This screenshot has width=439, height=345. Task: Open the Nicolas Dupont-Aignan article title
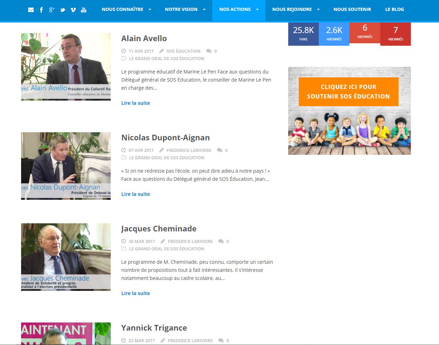(166, 138)
